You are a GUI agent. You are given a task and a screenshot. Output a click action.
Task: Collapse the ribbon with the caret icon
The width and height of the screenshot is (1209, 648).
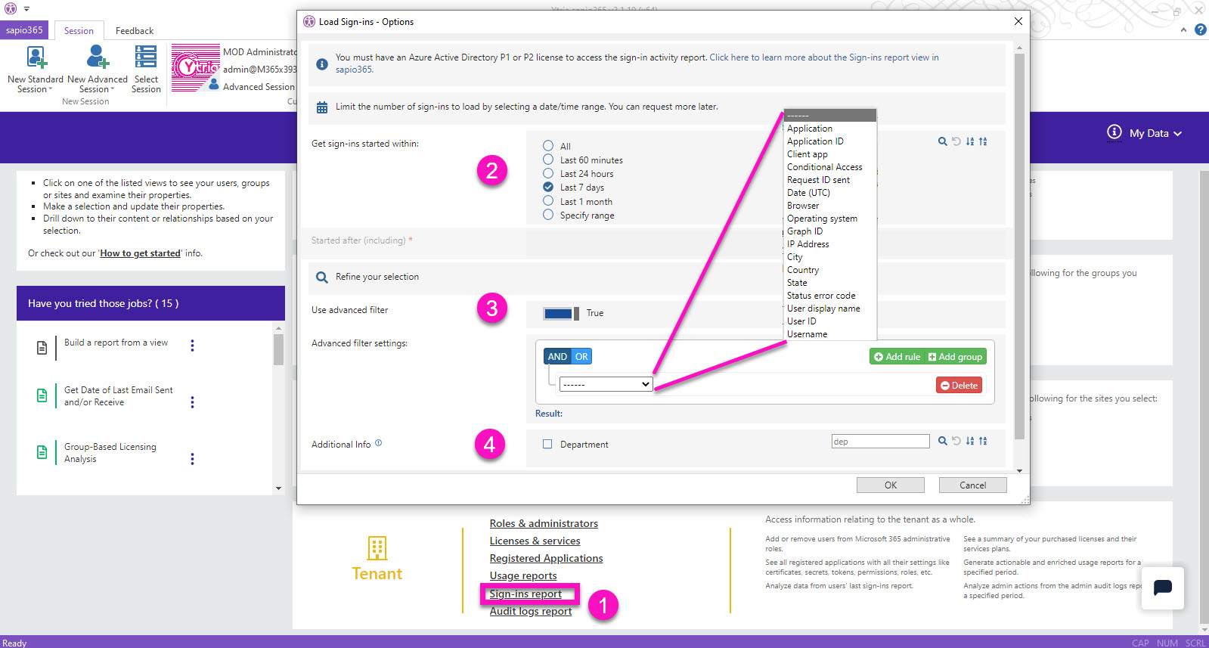tap(1183, 30)
